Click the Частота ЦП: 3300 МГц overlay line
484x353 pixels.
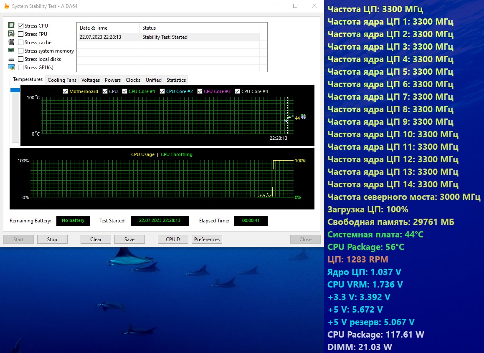[x=375, y=9]
